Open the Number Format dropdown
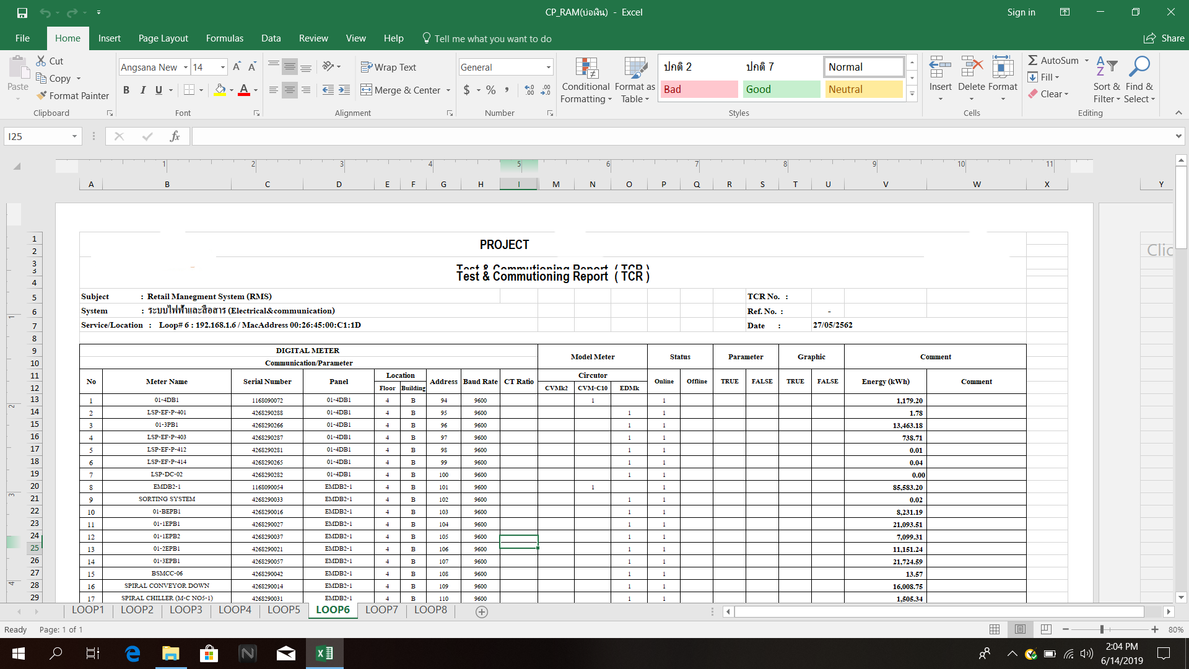Screen dimensions: 1189x669 coord(548,68)
